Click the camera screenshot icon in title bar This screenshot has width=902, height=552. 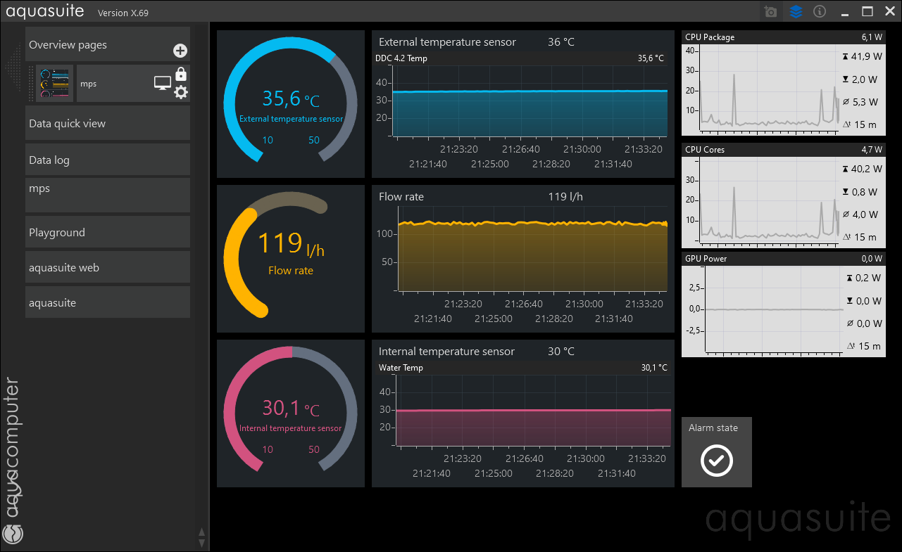pos(771,12)
